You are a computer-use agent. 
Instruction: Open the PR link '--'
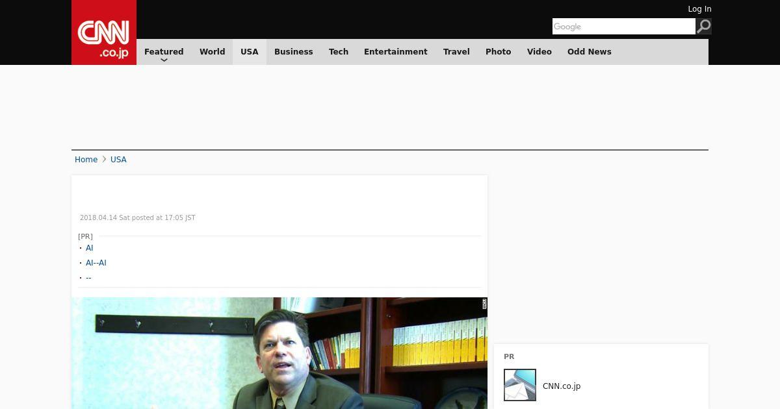88,278
